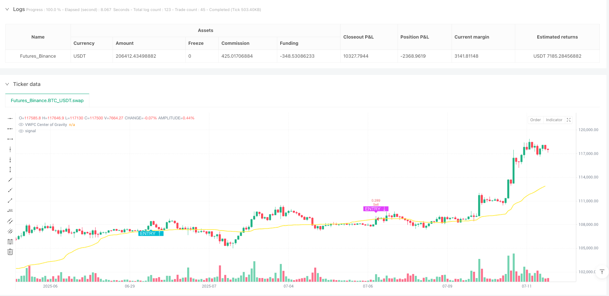Click the Estimated returns column header
The image size is (609, 296).
click(557, 37)
